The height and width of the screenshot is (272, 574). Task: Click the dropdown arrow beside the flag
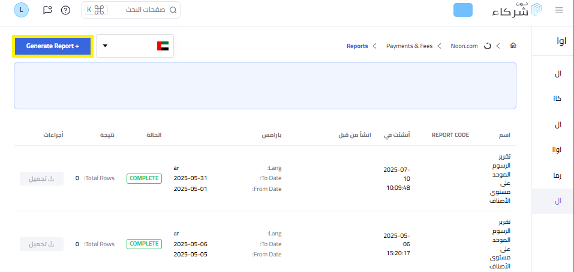click(x=106, y=46)
